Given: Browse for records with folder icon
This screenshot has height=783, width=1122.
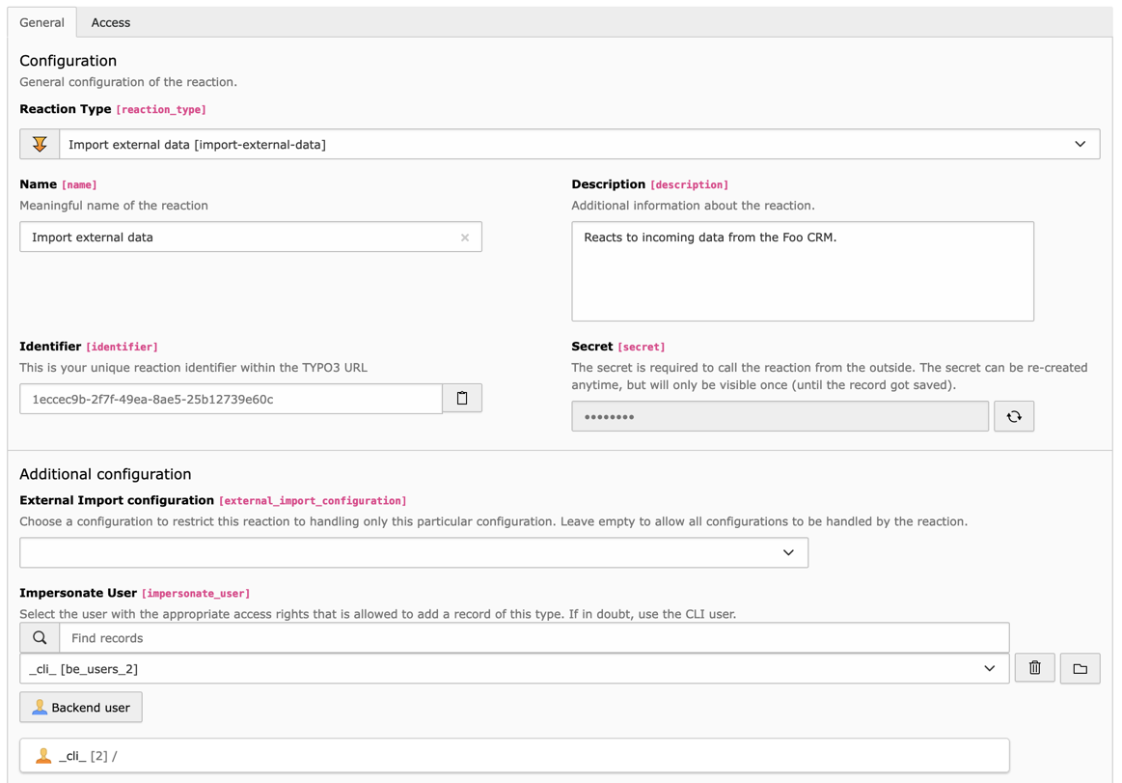Looking at the screenshot, I should [x=1080, y=668].
